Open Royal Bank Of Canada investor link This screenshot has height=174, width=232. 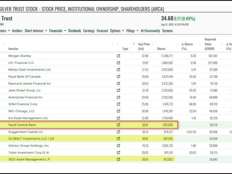pyautogui.click(x=24, y=76)
